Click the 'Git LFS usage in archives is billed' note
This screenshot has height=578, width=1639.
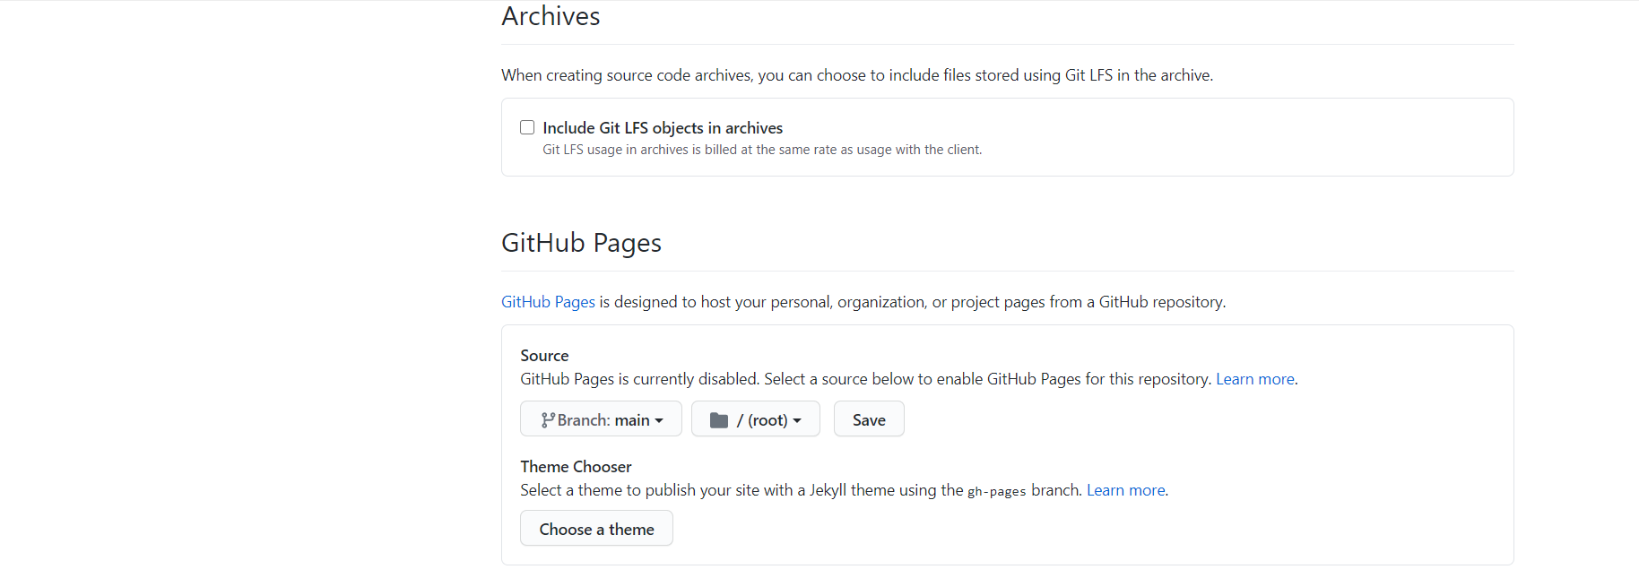pyautogui.click(x=762, y=150)
